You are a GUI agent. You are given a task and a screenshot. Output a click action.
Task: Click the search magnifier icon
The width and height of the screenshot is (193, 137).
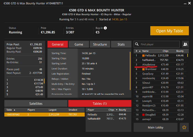pos(137,44)
